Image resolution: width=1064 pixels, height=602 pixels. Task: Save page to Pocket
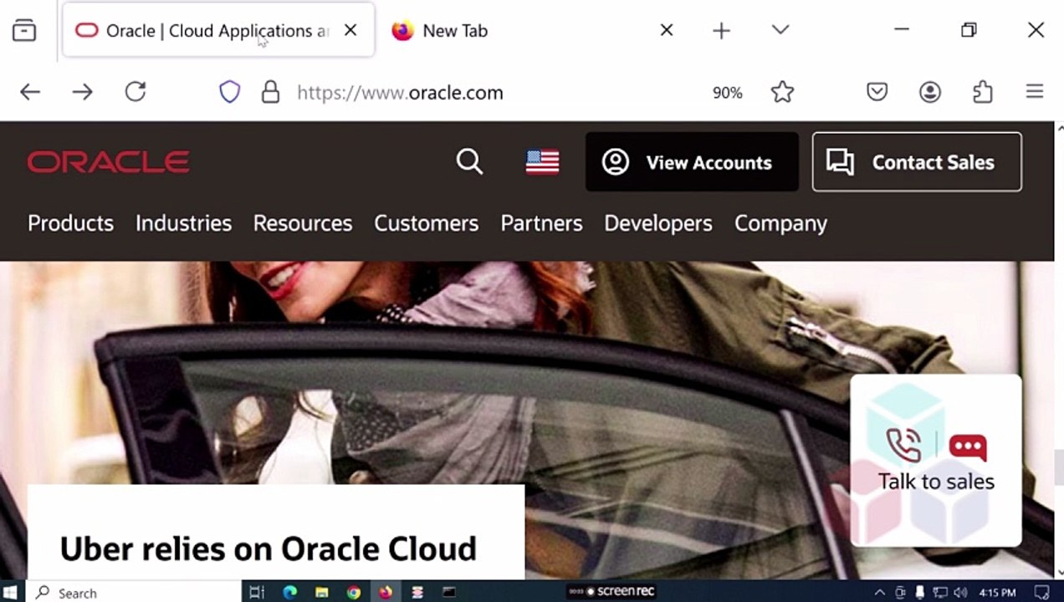pos(877,92)
